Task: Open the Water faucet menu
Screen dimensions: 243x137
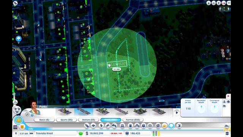Action: coord(108,126)
